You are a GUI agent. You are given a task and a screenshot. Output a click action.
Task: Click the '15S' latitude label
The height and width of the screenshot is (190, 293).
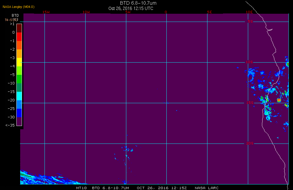click(x=250, y=103)
